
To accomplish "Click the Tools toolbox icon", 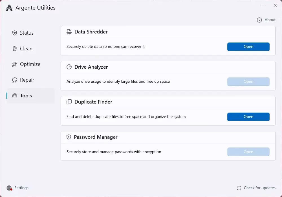I will pos(14,95).
